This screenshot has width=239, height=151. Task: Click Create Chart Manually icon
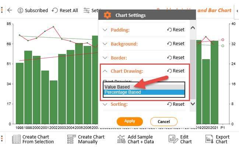click(x=71, y=139)
